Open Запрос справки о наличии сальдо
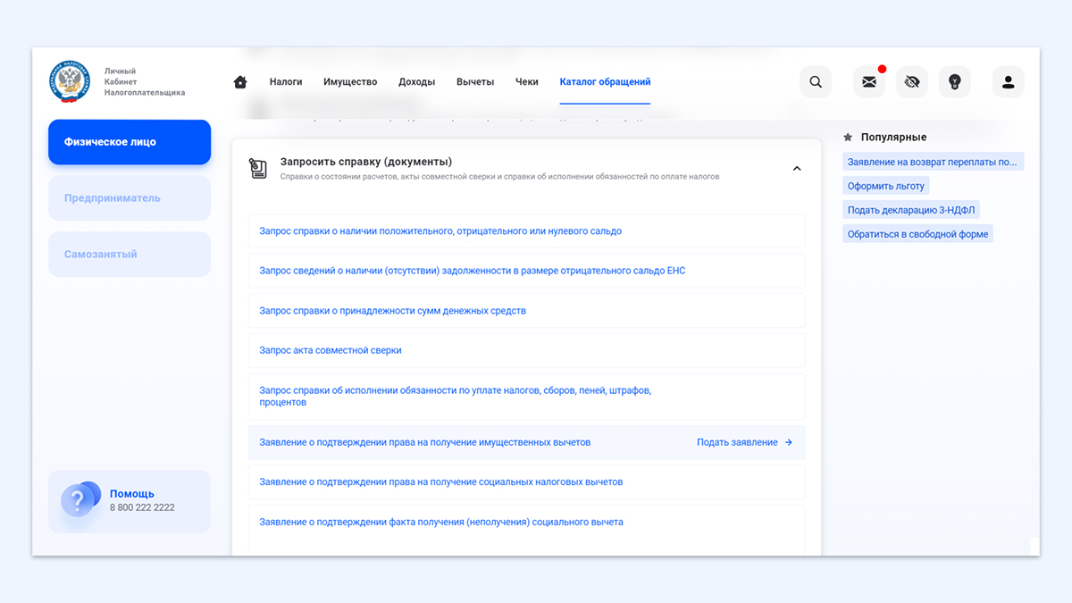The width and height of the screenshot is (1072, 603). (526, 231)
